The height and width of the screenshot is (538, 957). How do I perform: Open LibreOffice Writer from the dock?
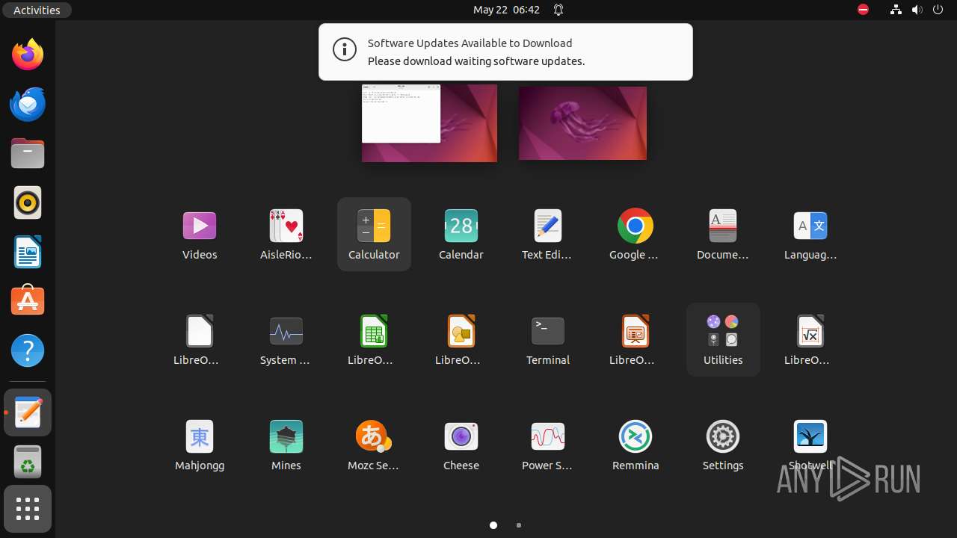pos(28,252)
